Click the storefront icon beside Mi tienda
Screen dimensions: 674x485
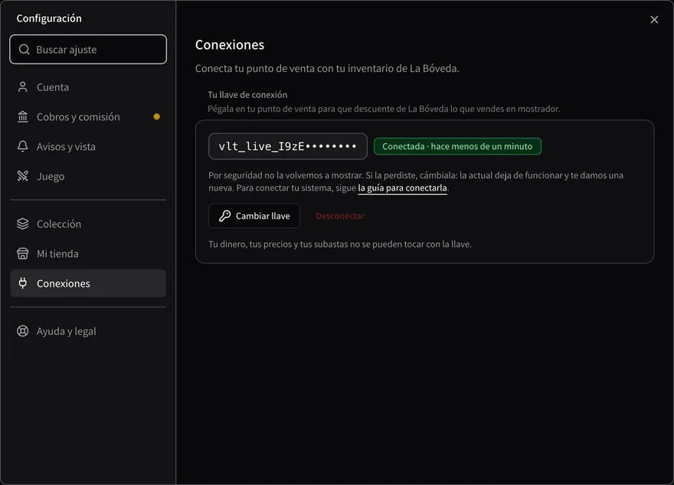click(x=23, y=254)
